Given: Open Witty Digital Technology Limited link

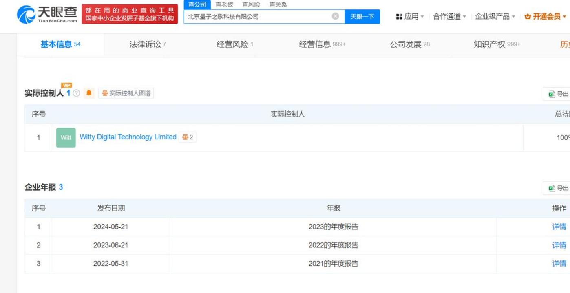Looking at the screenshot, I should click(x=128, y=137).
